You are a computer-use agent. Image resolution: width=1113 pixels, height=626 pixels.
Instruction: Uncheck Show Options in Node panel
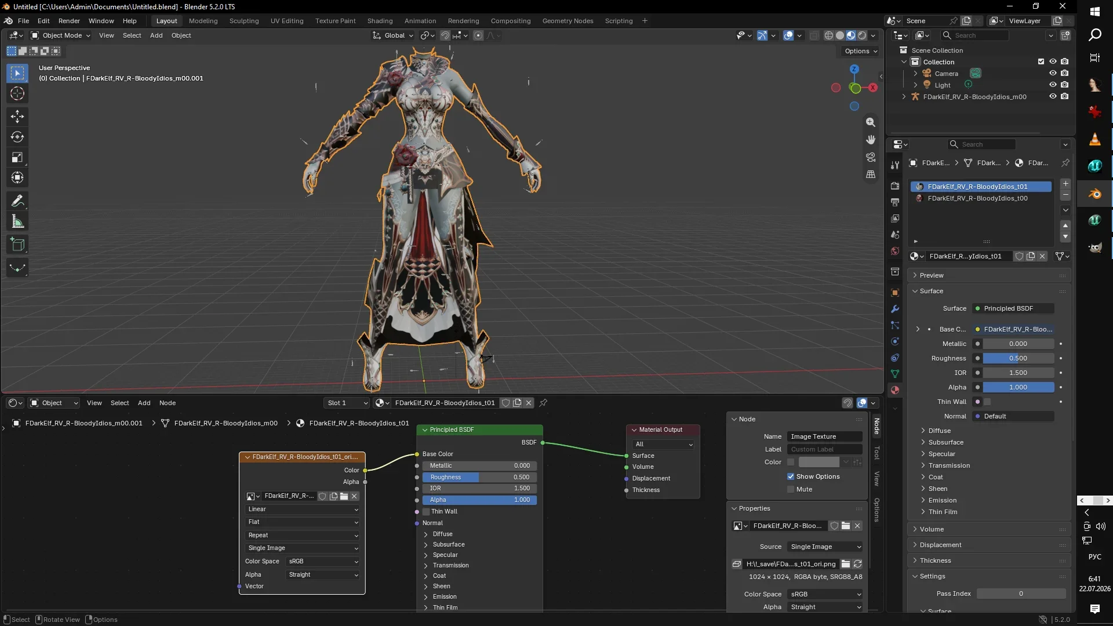(791, 476)
